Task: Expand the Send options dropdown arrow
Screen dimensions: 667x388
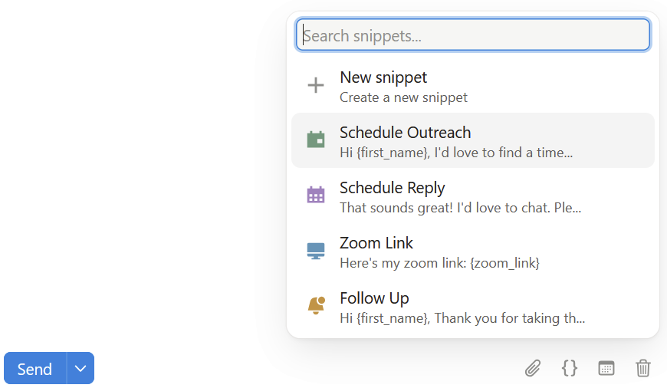Action: click(80, 368)
